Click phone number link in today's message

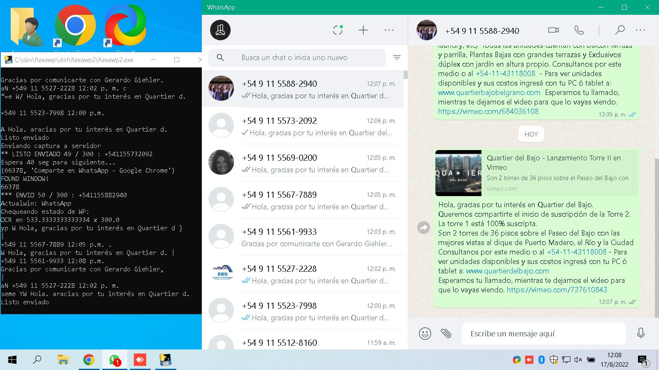click(x=577, y=252)
